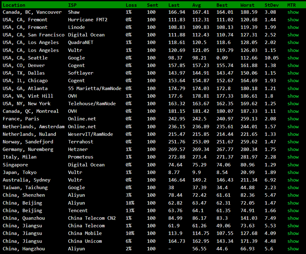Click show link for Dallas Softlayer row
The height and width of the screenshot is (254, 306).
[x=293, y=73]
